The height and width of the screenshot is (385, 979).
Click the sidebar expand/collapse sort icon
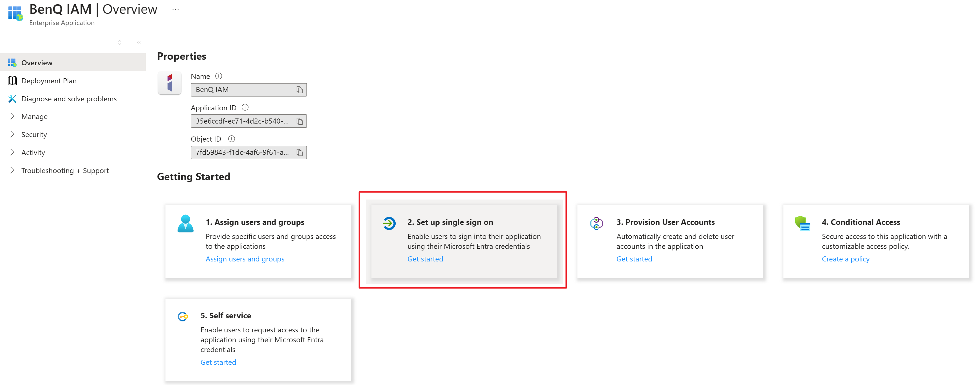tap(120, 42)
